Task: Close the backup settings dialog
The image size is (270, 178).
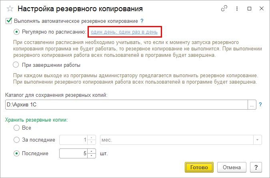Action: point(261,8)
